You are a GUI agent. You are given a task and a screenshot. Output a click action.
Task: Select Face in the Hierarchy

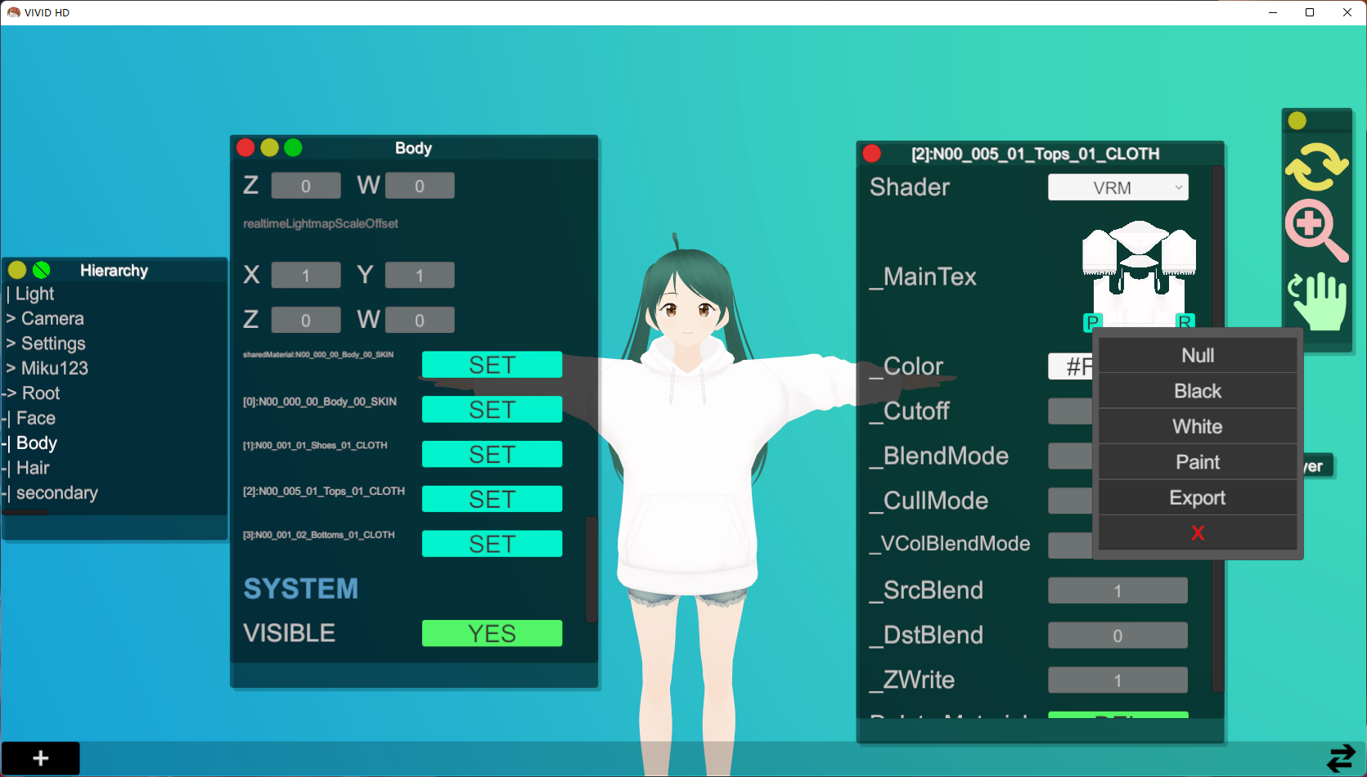click(x=36, y=419)
